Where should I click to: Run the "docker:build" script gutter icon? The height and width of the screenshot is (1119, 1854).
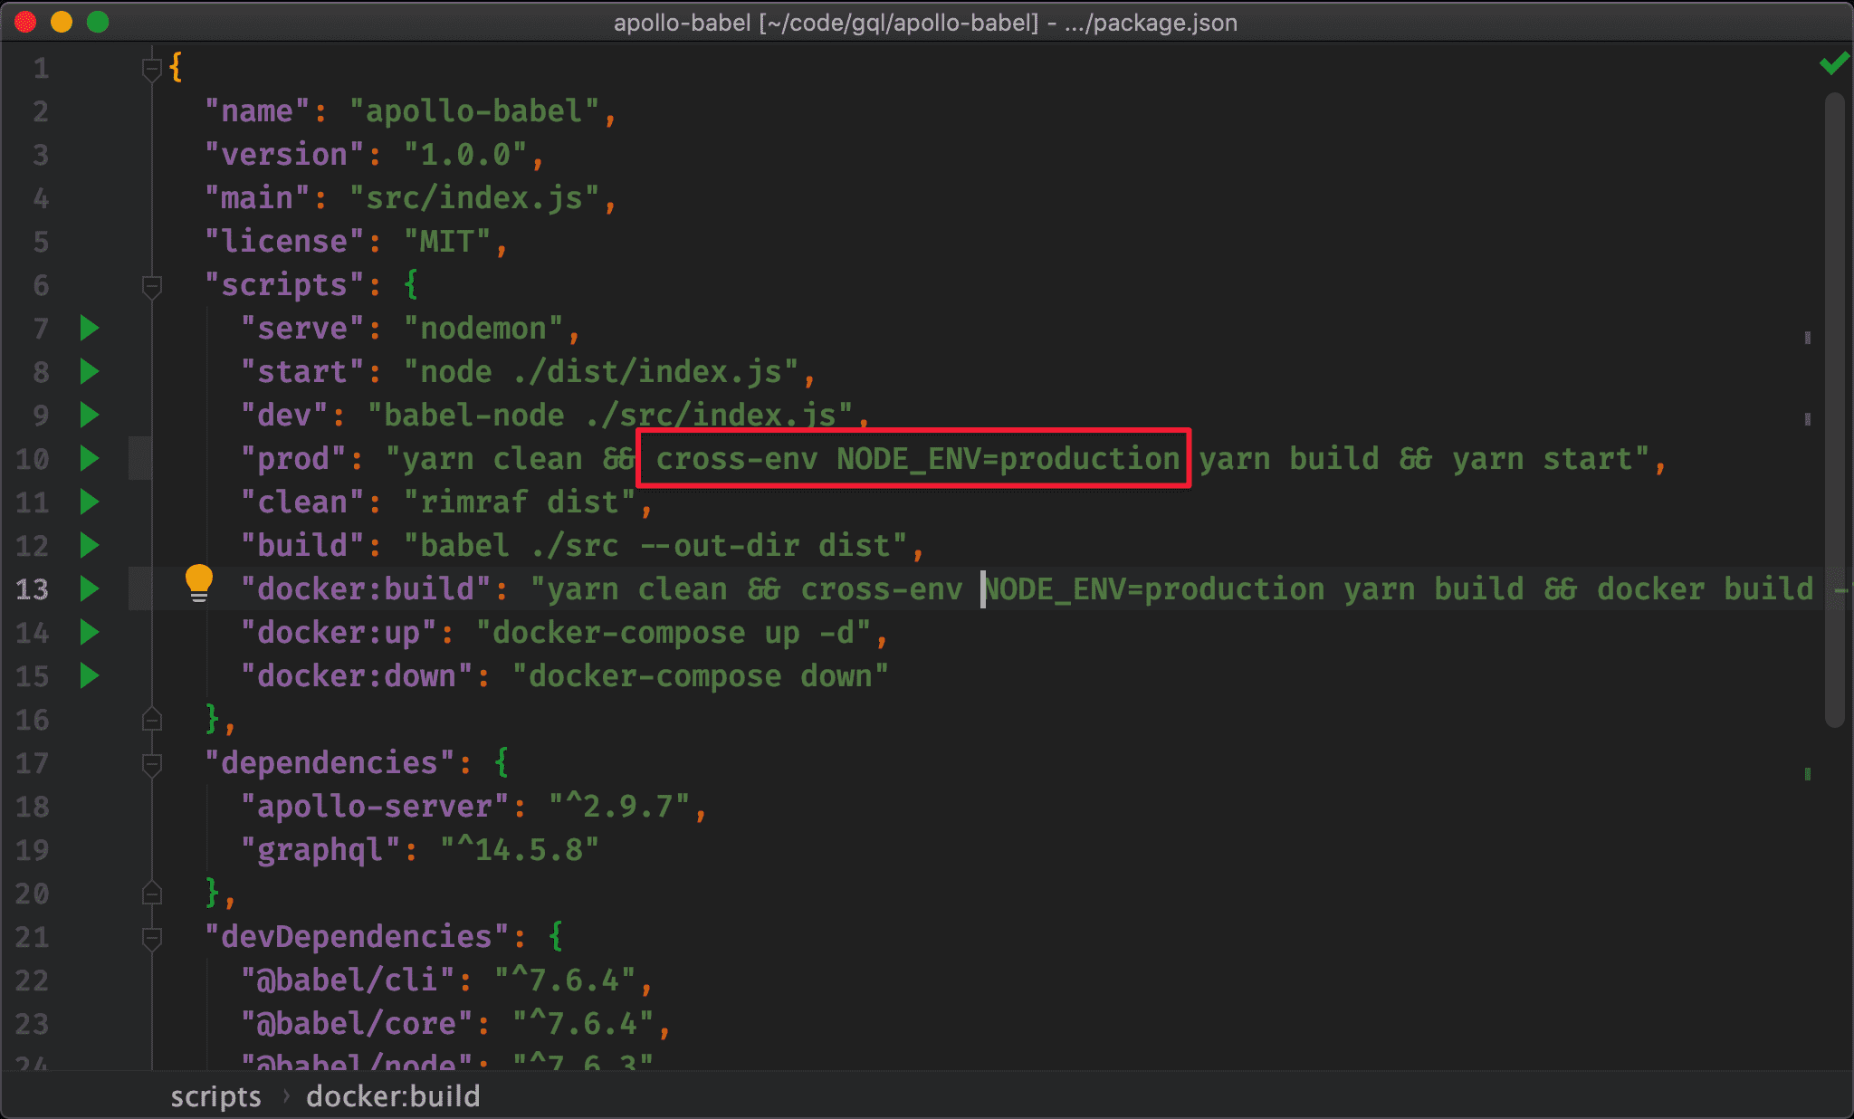click(x=89, y=588)
